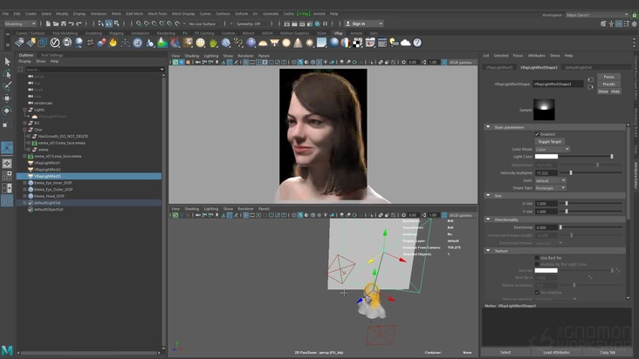Open the Color Mode dropdown
The width and height of the screenshot is (639, 359).
[553, 150]
